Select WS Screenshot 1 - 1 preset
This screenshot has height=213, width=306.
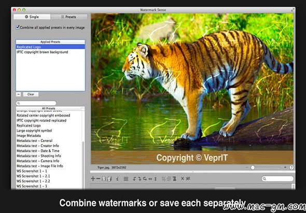[49, 171]
